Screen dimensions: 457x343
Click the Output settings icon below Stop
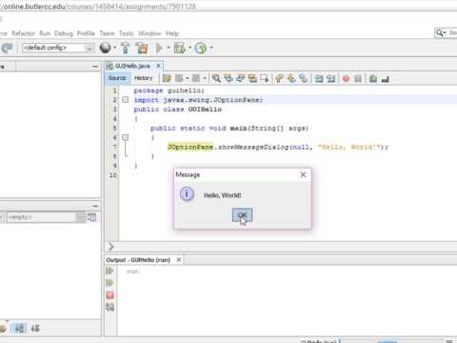[x=109, y=307]
